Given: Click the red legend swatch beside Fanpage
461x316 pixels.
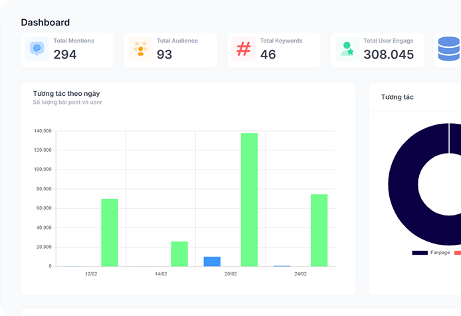Looking at the screenshot, I should (x=458, y=253).
